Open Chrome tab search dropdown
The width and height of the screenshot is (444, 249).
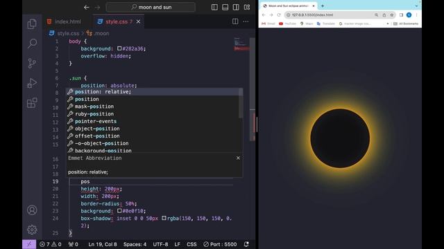(416, 6)
